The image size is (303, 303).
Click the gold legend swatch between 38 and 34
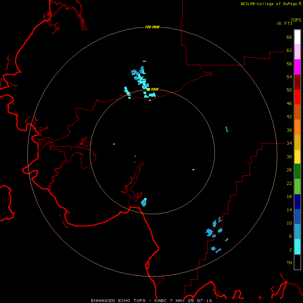point(297,142)
